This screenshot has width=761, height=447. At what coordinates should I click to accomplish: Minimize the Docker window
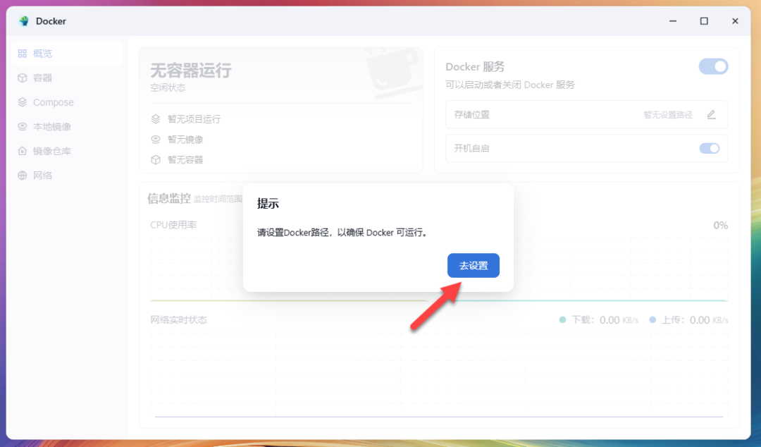673,21
